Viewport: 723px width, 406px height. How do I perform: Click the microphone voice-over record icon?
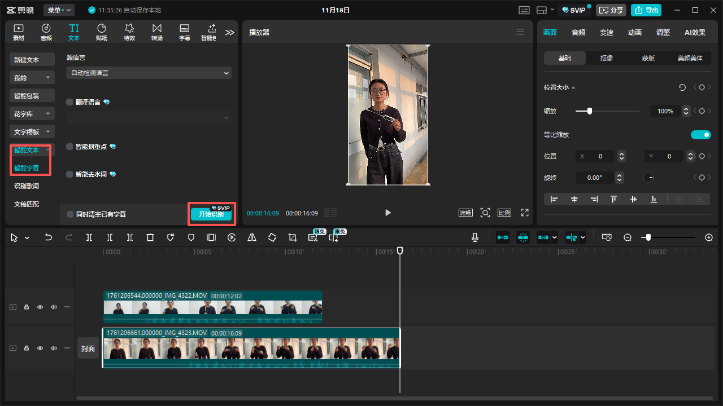pyautogui.click(x=475, y=237)
